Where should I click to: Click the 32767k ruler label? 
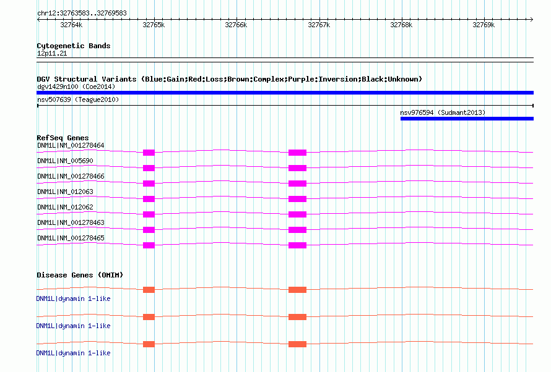(x=319, y=25)
